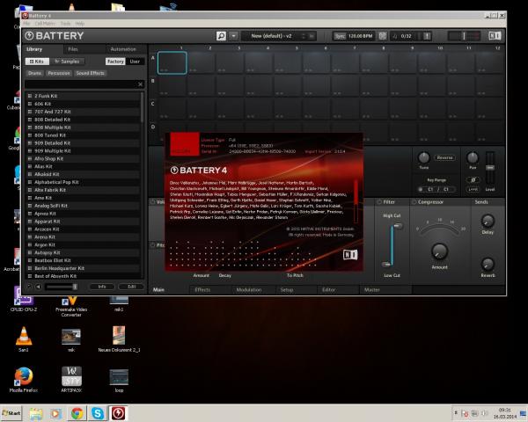Toggle the Sync tempo button

pos(340,36)
